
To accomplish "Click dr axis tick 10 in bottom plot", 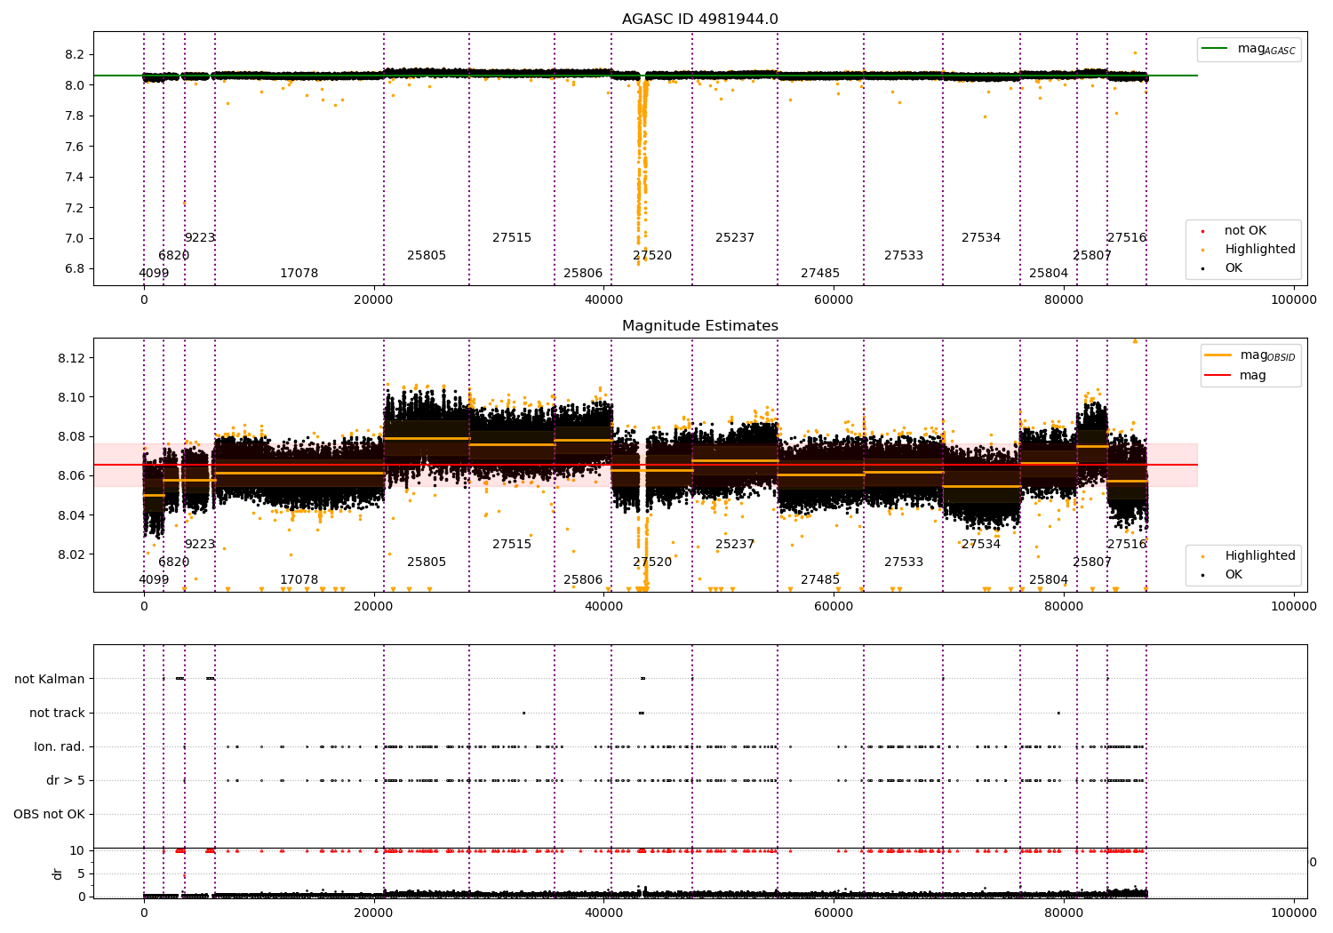I will point(77,851).
